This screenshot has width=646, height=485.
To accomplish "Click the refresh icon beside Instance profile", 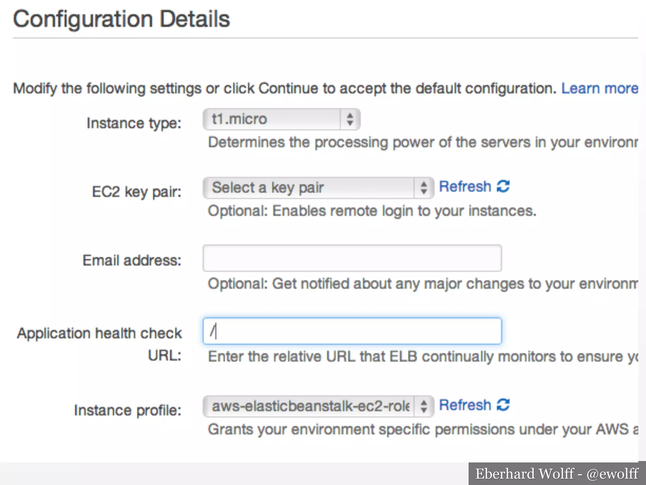I will [x=503, y=405].
